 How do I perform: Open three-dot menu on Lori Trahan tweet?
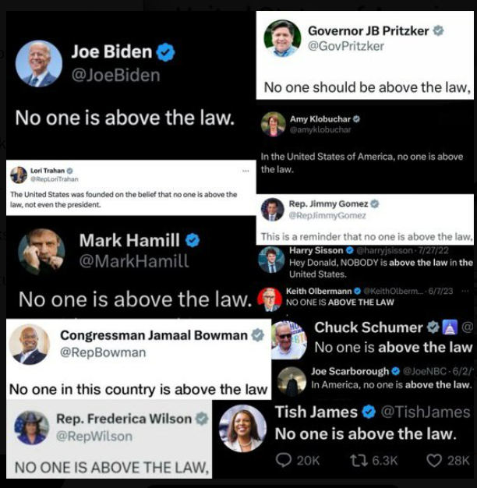(246, 171)
